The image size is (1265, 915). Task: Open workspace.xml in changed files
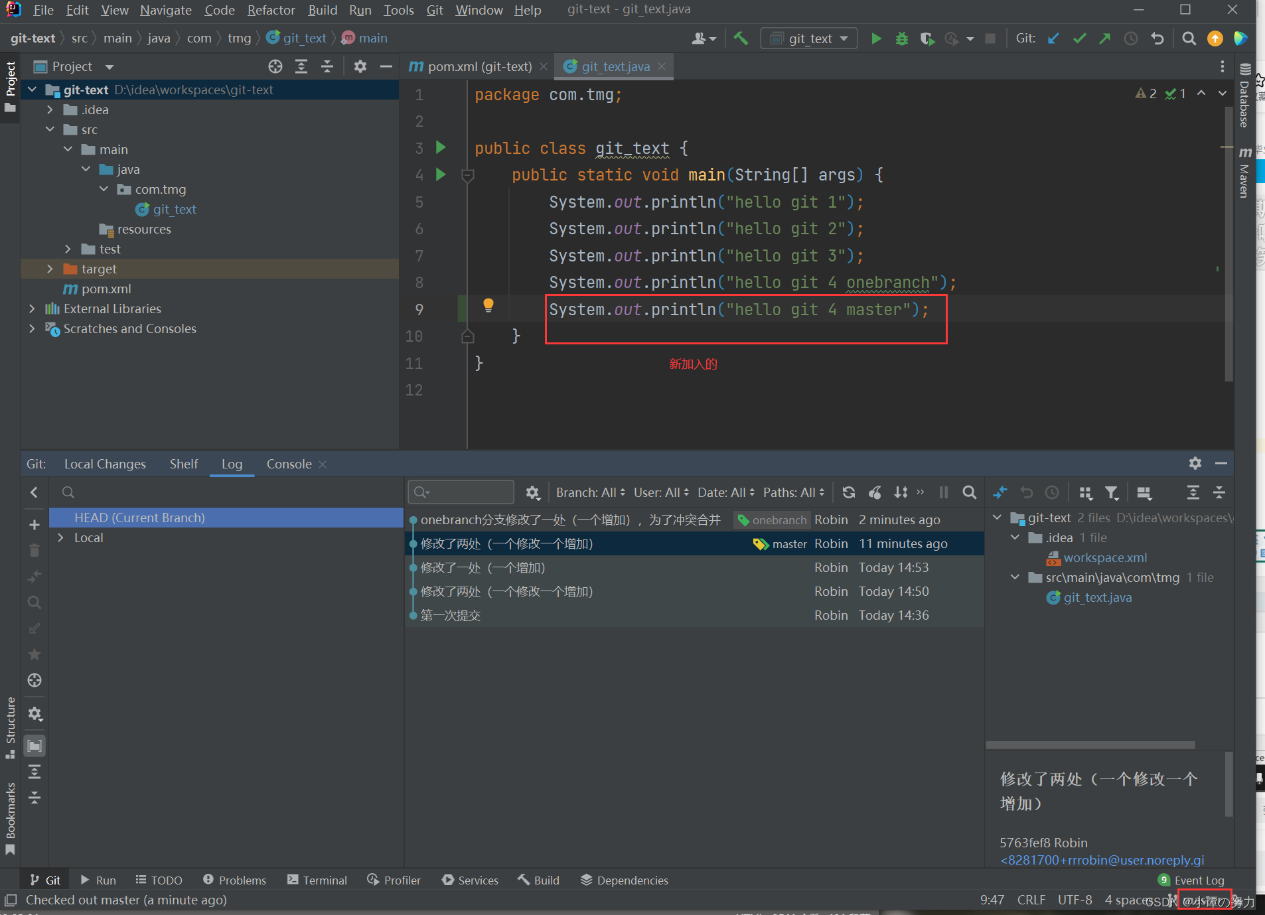1105,557
